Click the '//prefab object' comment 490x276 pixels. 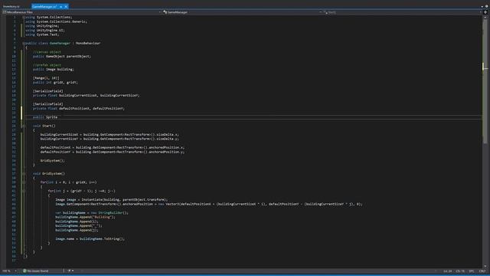point(47,65)
